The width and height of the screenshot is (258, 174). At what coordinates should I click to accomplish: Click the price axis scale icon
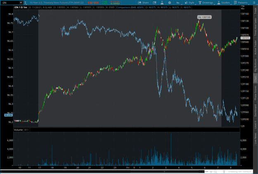[x=243, y=7]
